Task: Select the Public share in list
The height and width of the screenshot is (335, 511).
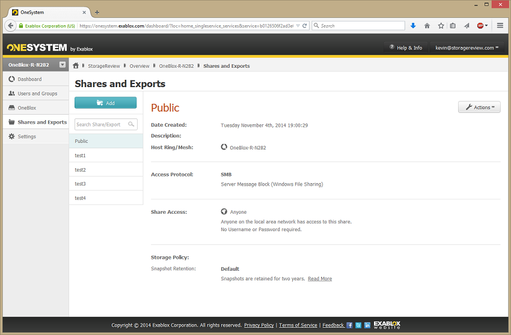Action: pos(106,141)
